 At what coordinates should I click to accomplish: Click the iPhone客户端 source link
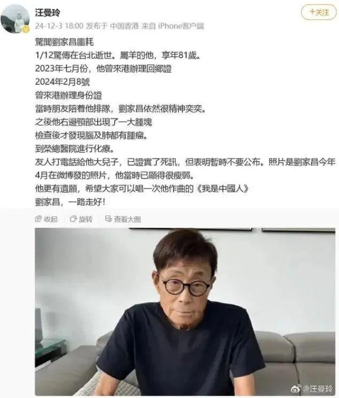181,26
